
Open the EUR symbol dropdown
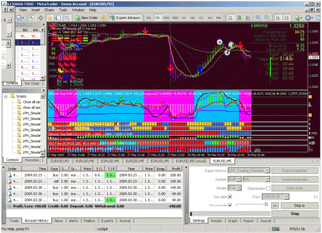coord(239,180)
